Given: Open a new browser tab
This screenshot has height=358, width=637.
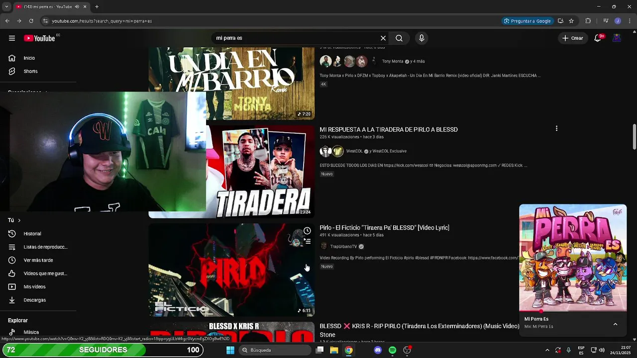Looking at the screenshot, I should (97, 7).
